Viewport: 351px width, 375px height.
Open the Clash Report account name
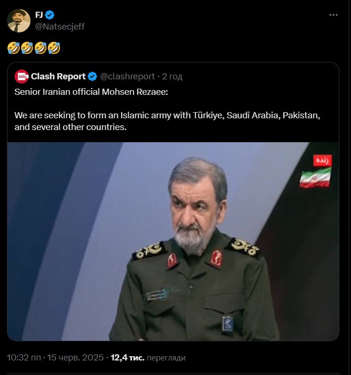coord(58,77)
